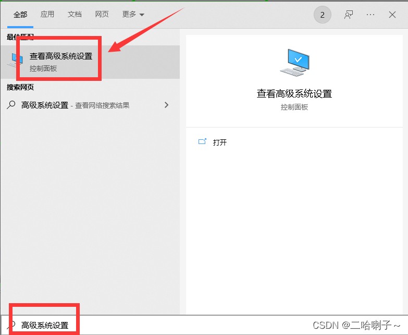Click the open-window icon beside 打开
The image size is (408, 335).
tap(203, 141)
